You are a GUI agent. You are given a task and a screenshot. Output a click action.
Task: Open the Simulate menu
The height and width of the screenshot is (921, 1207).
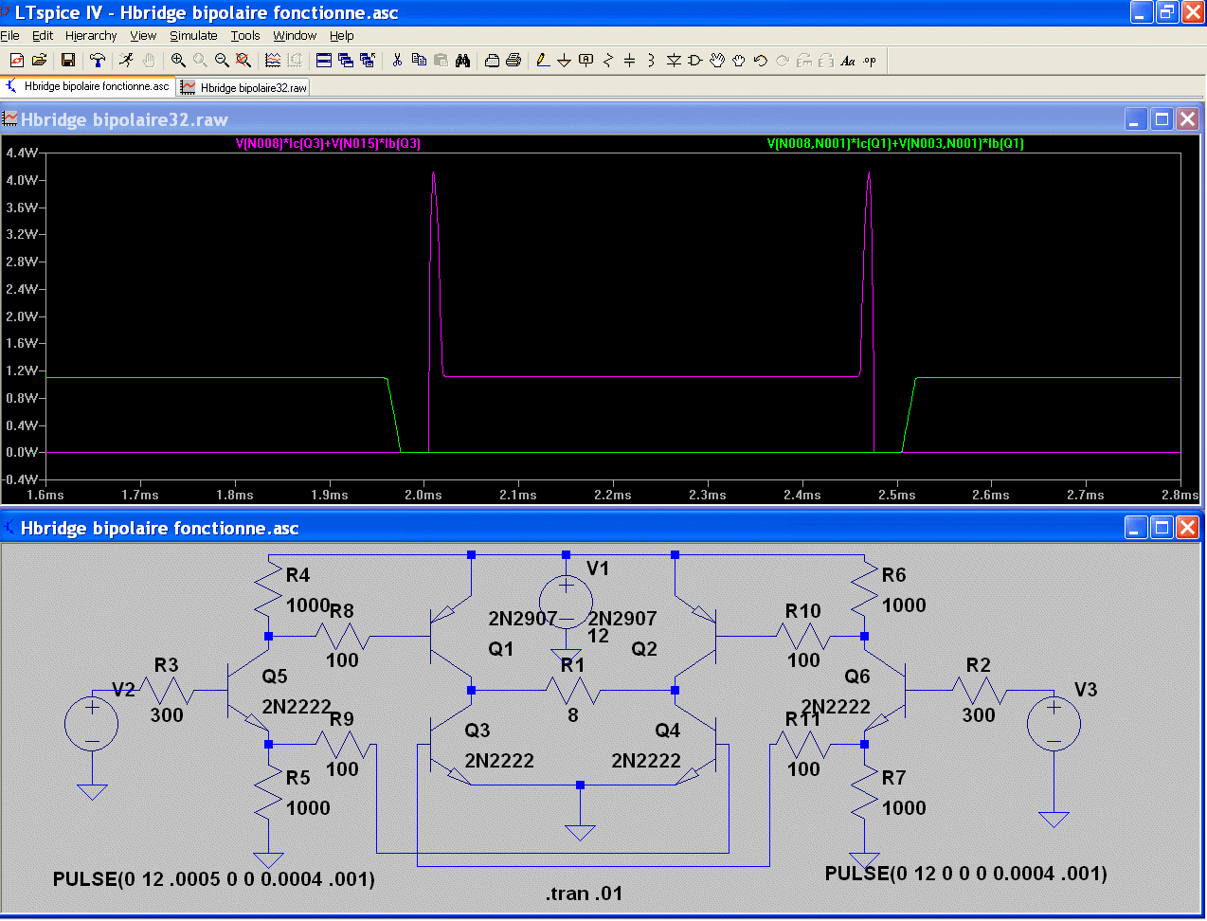[x=193, y=35]
